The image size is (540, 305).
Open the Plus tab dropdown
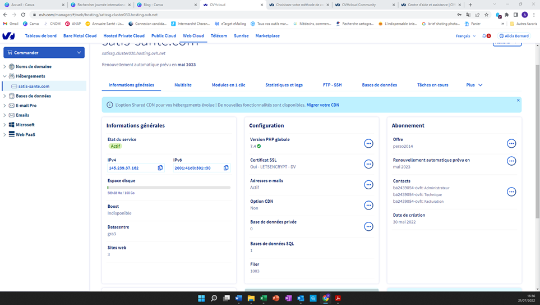coord(474,85)
